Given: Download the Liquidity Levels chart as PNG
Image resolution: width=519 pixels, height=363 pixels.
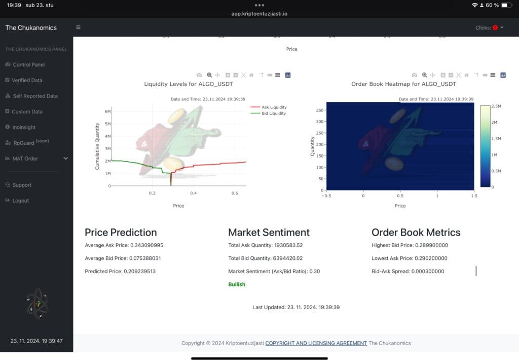Looking at the screenshot, I should tap(200, 75).
